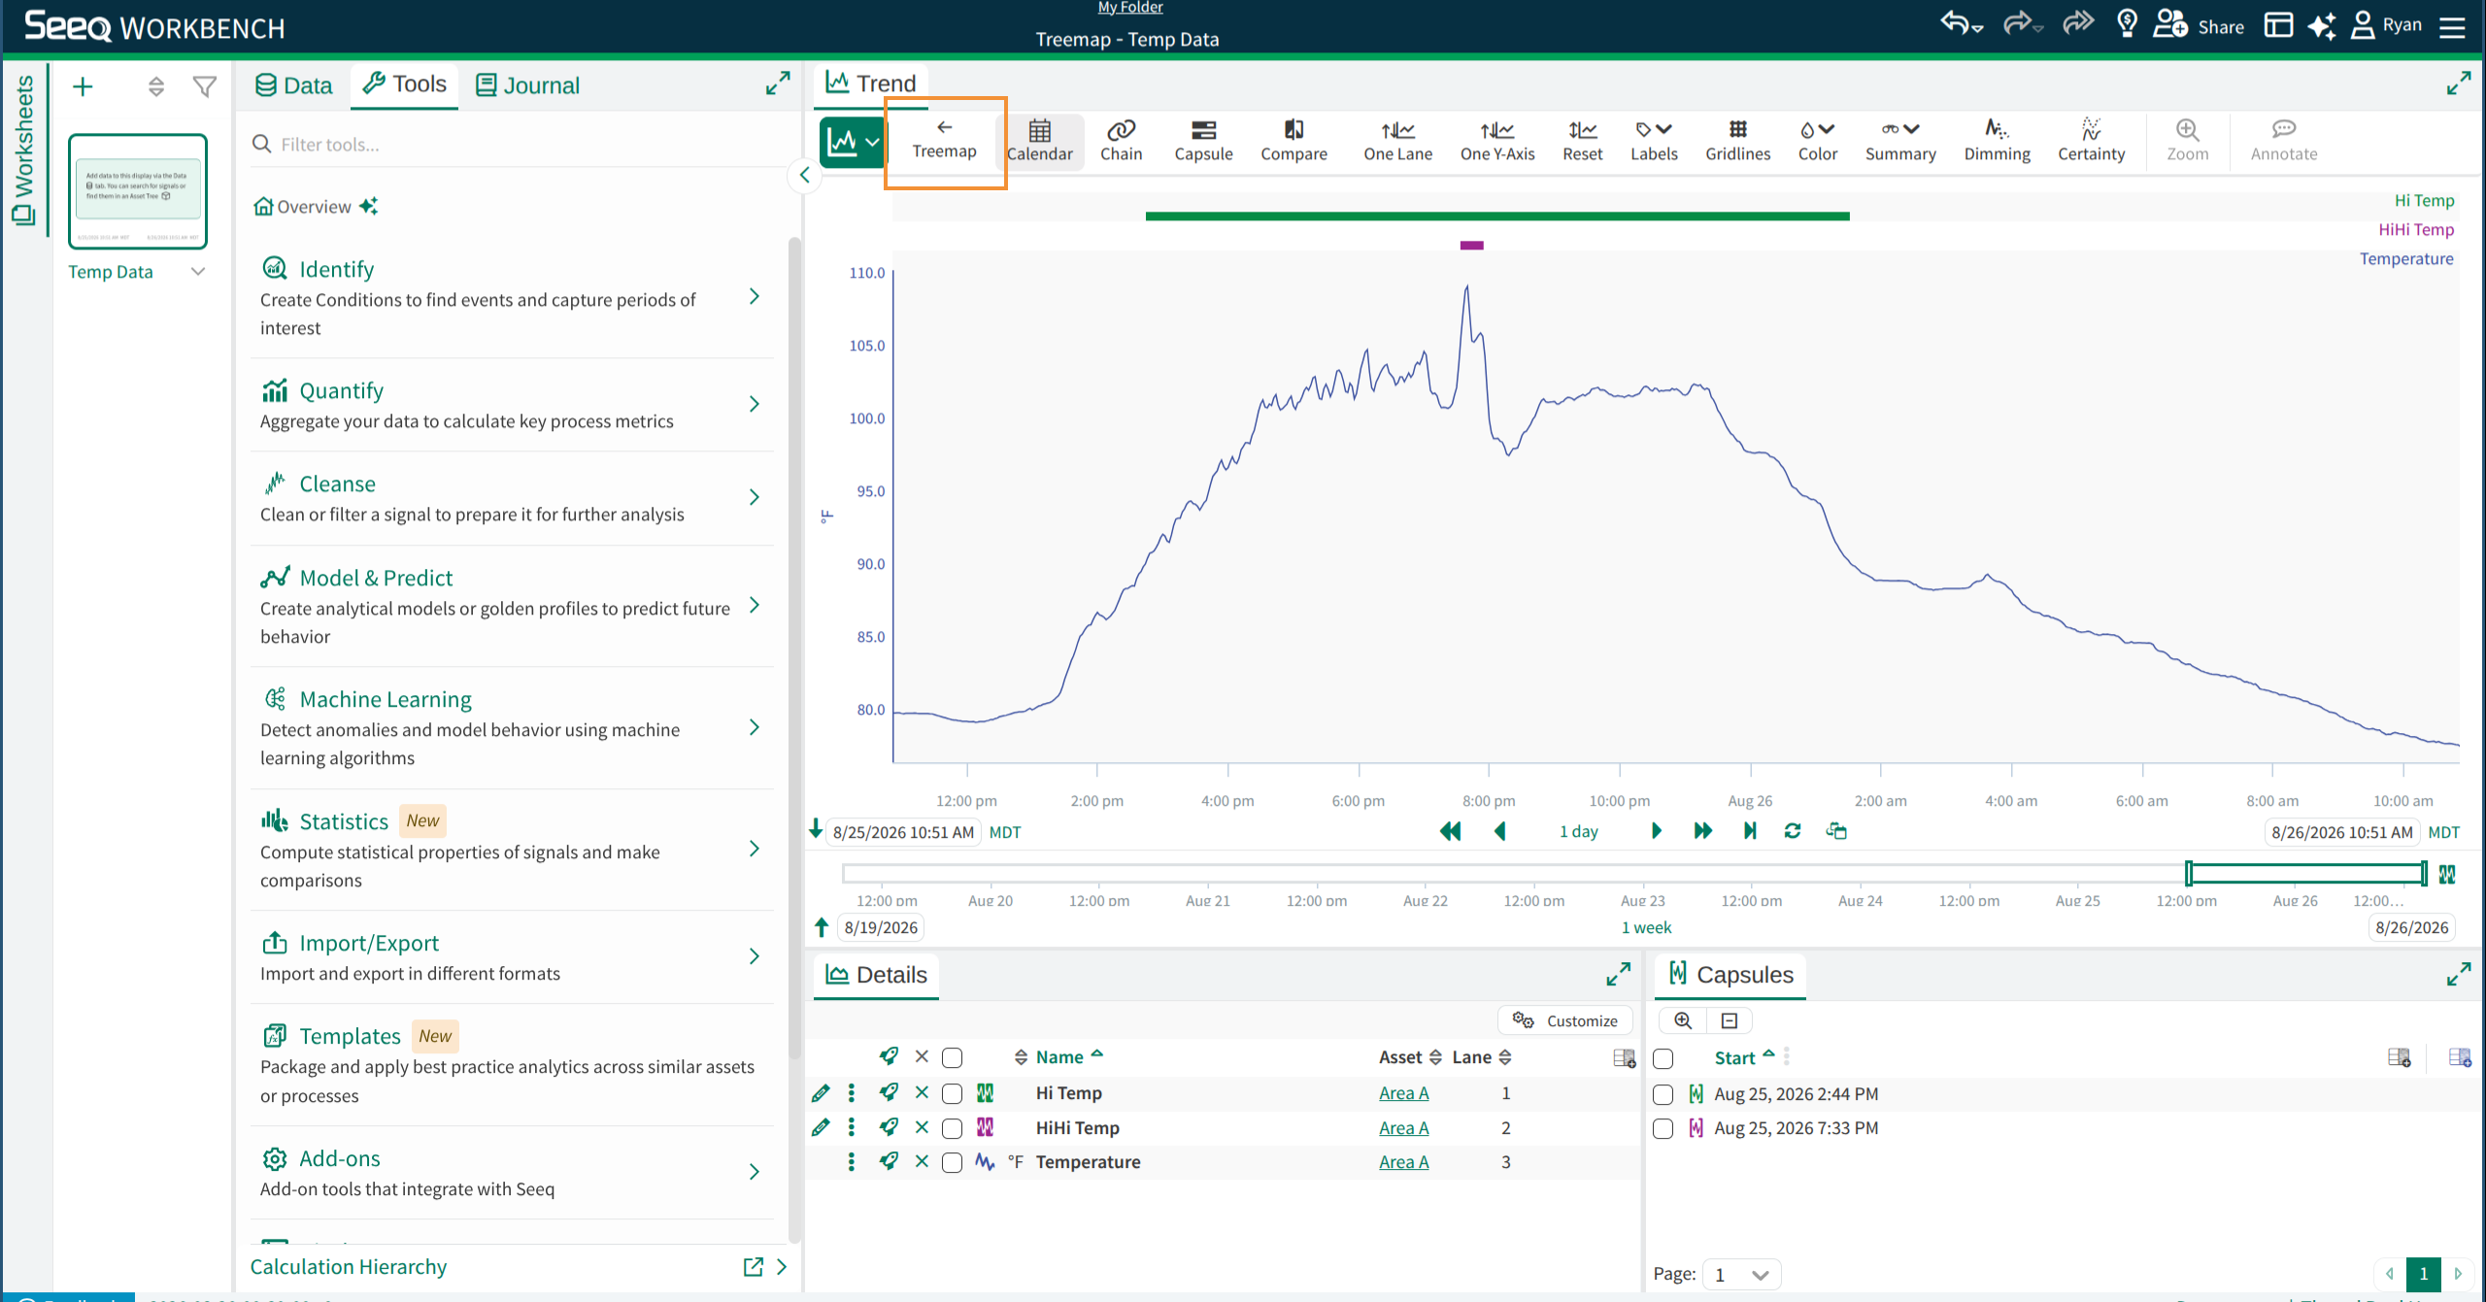The image size is (2486, 1302).
Task: Open the Ryan user menu
Action: (x=2386, y=24)
